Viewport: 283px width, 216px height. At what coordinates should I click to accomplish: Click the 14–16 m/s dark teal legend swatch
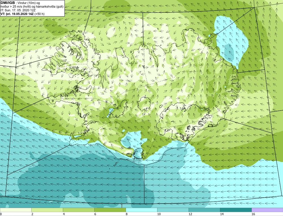coord(236,210)
